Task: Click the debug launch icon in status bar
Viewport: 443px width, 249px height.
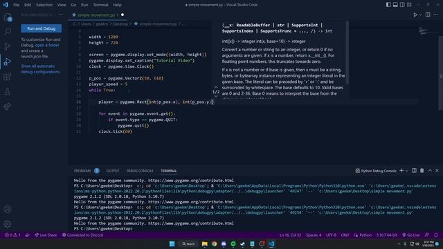Action: (x=28, y=235)
